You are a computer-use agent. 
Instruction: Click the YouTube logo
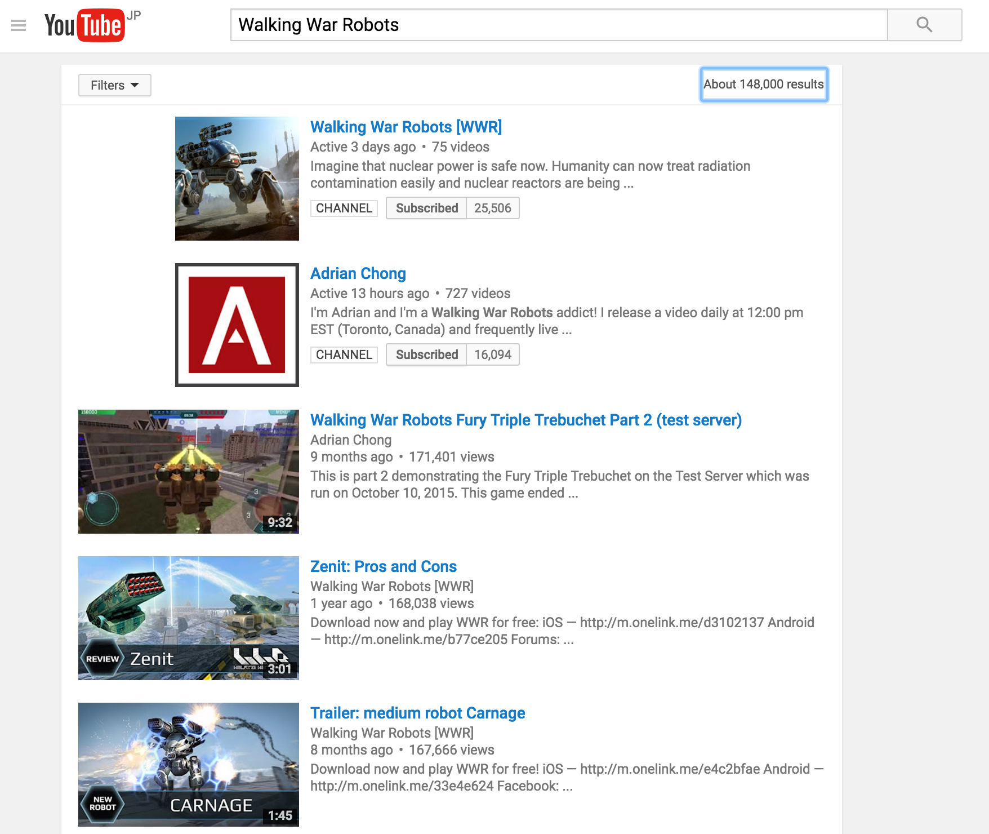pos(84,25)
